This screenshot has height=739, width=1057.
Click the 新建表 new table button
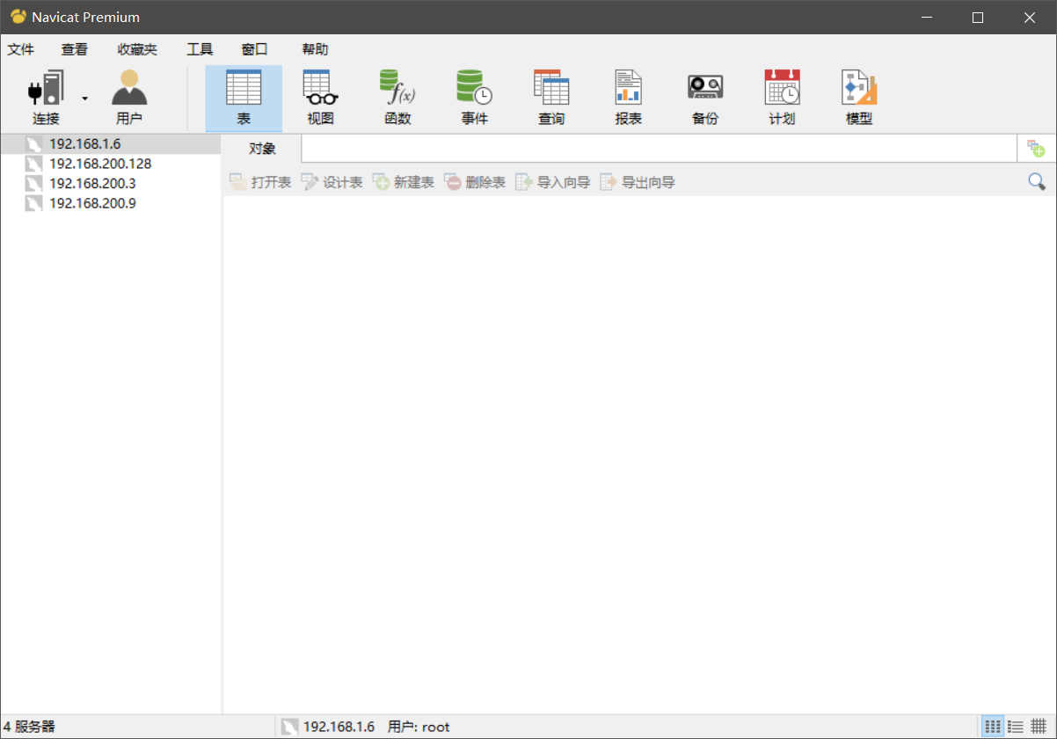[x=404, y=182]
